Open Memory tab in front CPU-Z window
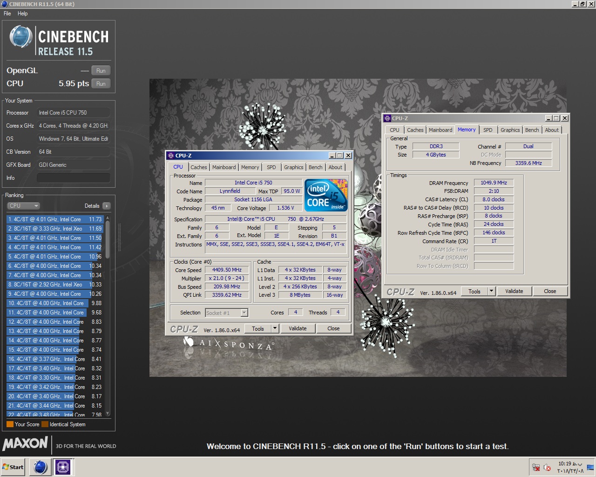This screenshot has width=596, height=477. click(x=250, y=167)
